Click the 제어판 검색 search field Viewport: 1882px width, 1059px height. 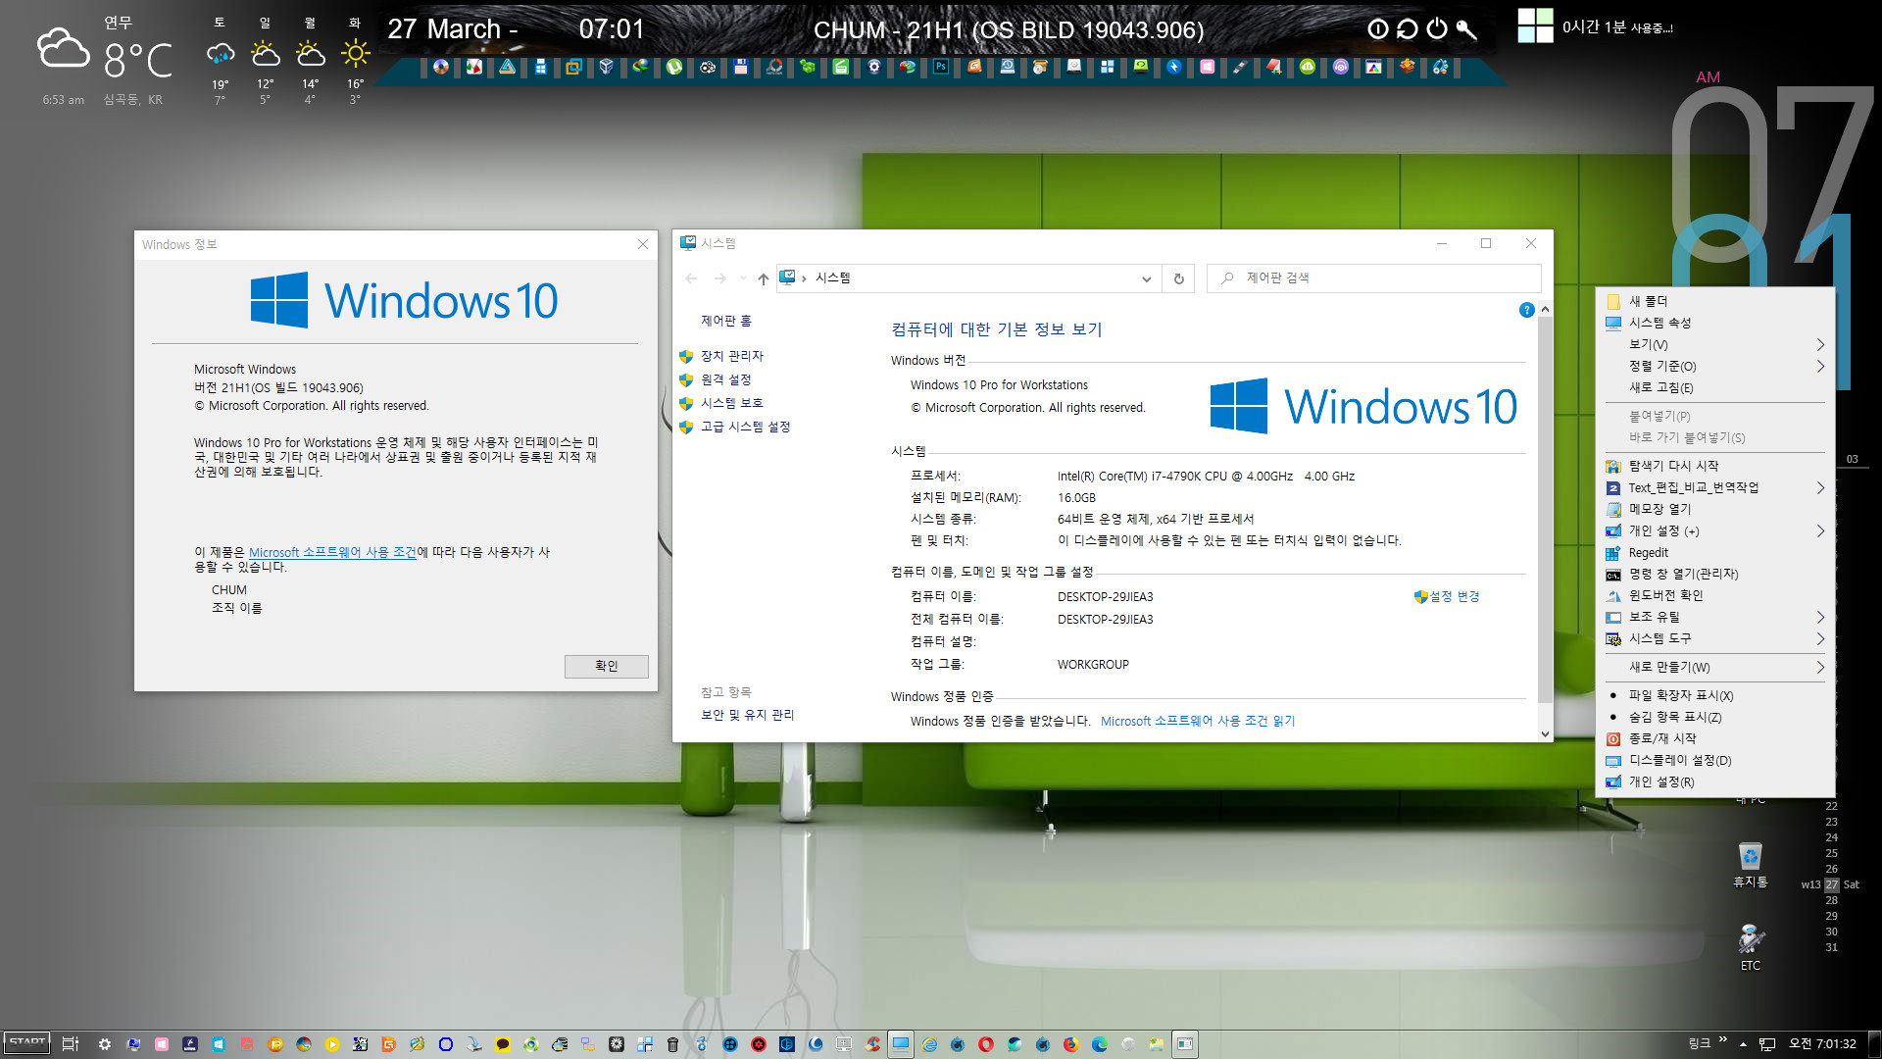pos(1373,278)
